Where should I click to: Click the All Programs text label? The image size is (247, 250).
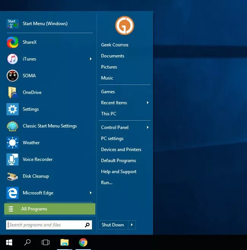point(34,209)
